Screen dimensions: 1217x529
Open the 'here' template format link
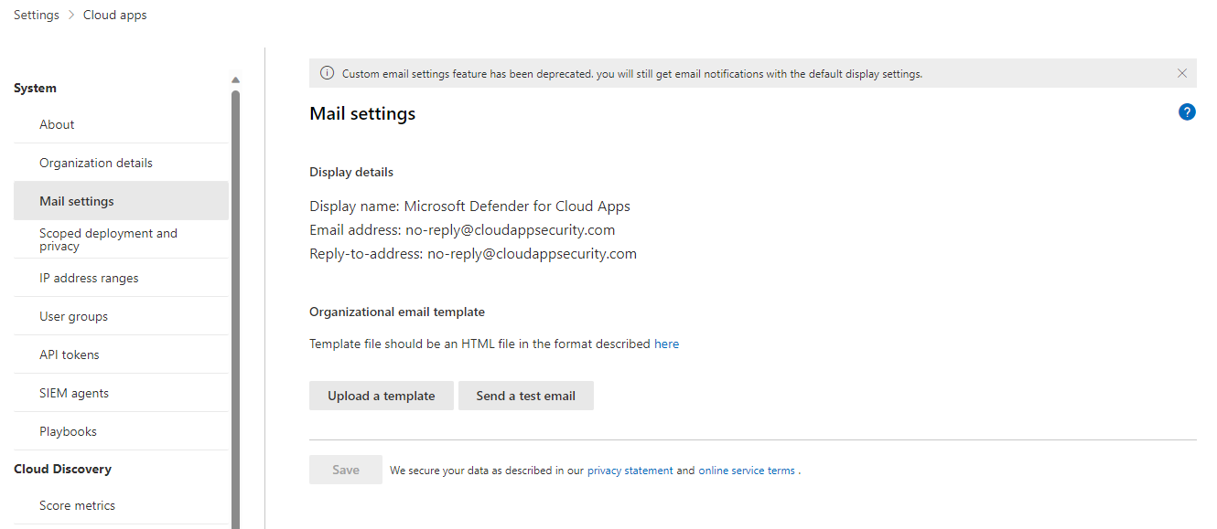pyautogui.click(x=666, y=343)
